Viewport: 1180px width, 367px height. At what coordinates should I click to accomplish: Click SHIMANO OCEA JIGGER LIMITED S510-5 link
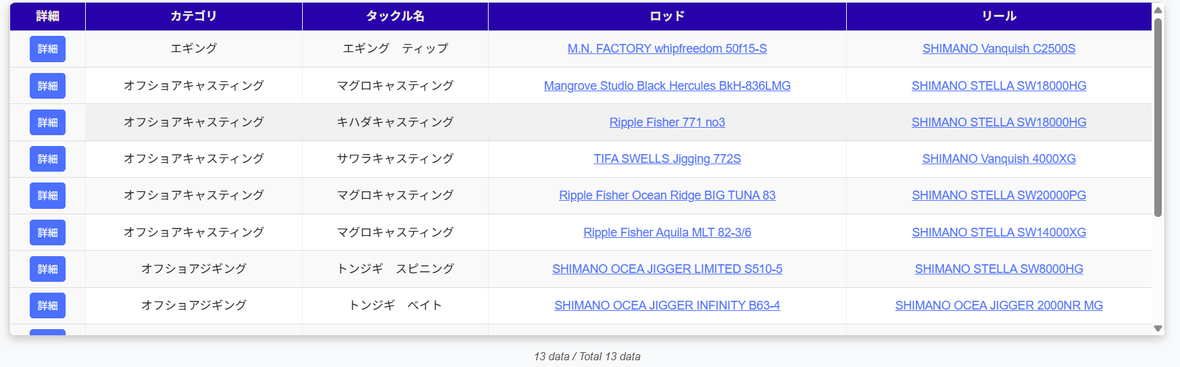click(666, 269)
